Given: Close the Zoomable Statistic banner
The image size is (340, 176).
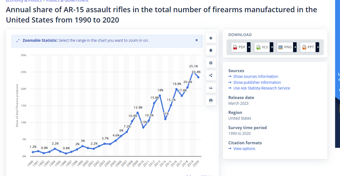Looking at the screenshot, I should pos(197,40).
